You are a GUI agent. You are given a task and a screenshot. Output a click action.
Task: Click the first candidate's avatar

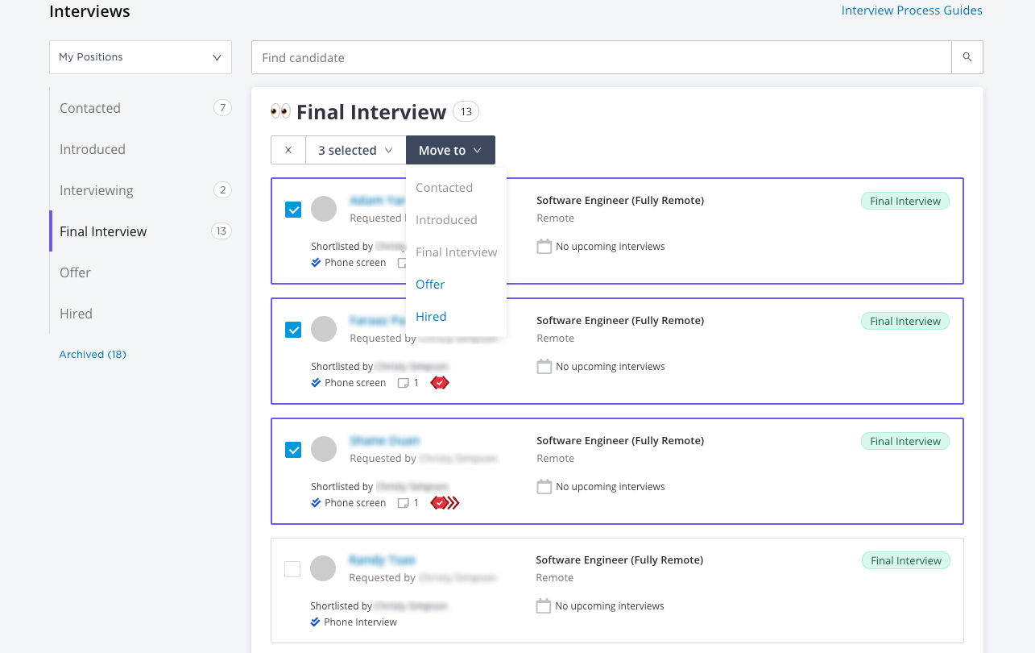[x=324, y=209]
